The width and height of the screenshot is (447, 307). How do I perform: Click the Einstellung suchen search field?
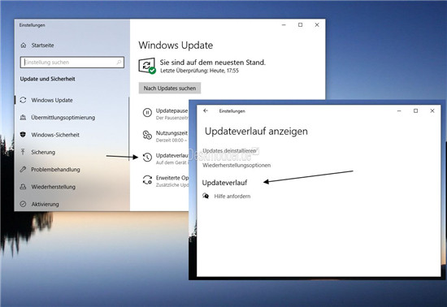(72, 62)
